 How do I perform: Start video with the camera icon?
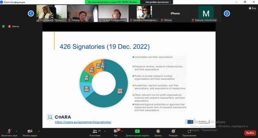tap(30, 131)
